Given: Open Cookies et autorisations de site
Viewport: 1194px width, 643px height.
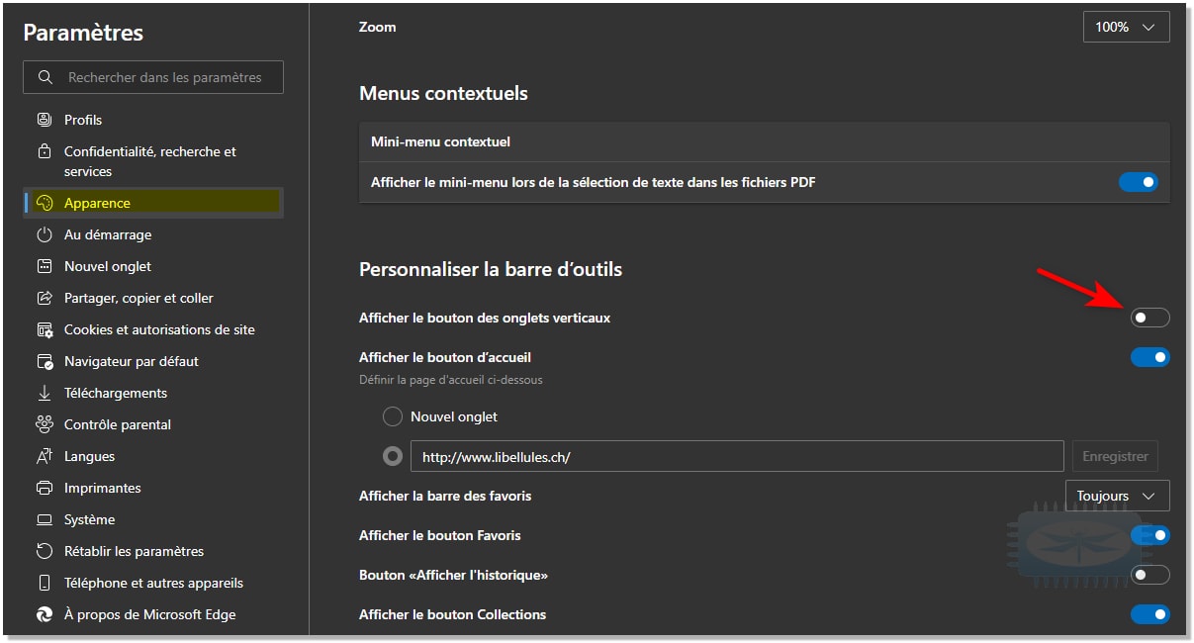Looking at the screenshot, I should point(153,329).
